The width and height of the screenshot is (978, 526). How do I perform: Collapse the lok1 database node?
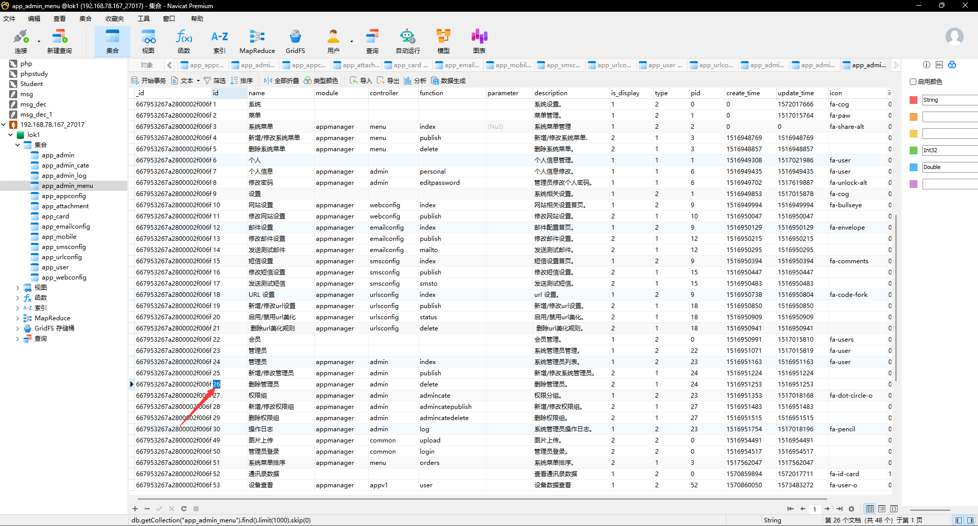click(11, 135)
